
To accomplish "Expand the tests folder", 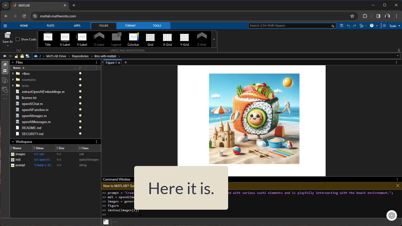I will (x=13, y=86).
